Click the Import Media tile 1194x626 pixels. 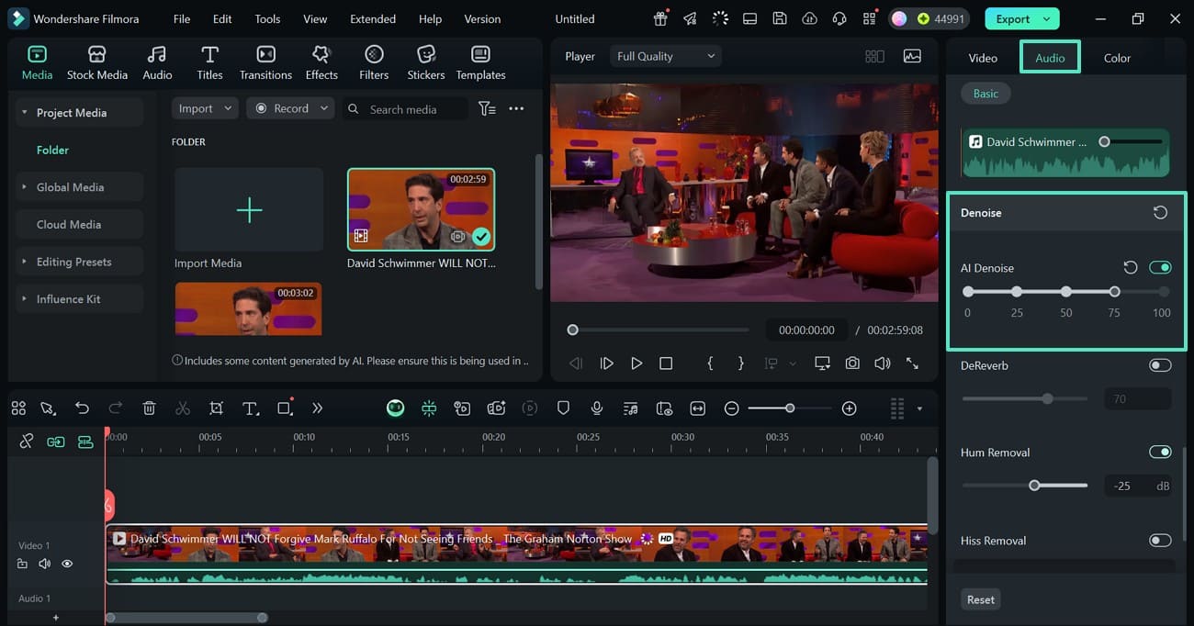(x=249, y=210)
